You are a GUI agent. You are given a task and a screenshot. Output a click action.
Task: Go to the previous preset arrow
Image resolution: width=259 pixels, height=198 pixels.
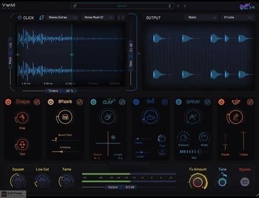(x=178, y=6)
